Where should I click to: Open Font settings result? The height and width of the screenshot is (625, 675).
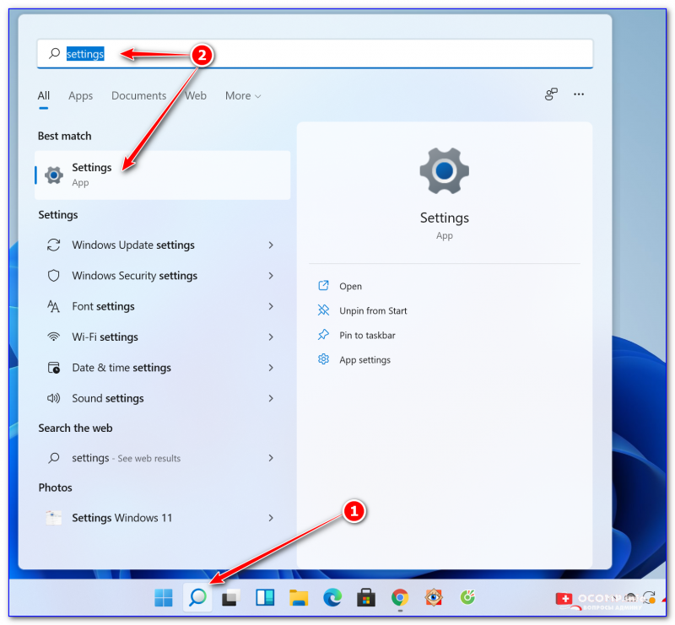tap(162, 306)
